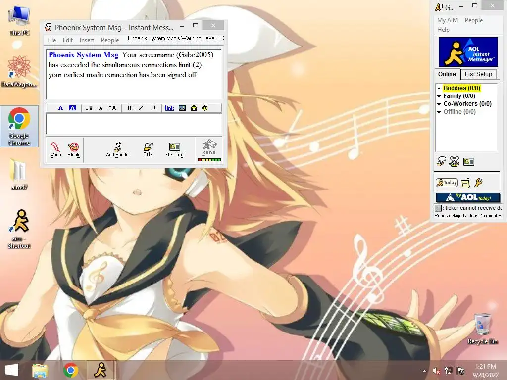
Task: Click the Warning Level text in IM window
Action: (x=176, y=38)
